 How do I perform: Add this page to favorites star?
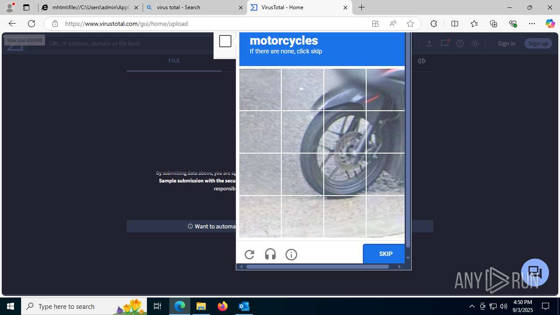coord(410,24)
